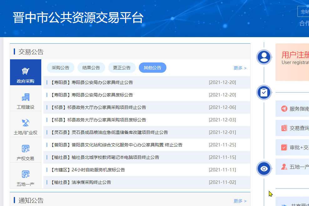Click the 晋中市公共资源交易平台 site title
Viewport: 309px width, 206px height.
point(78,18)
